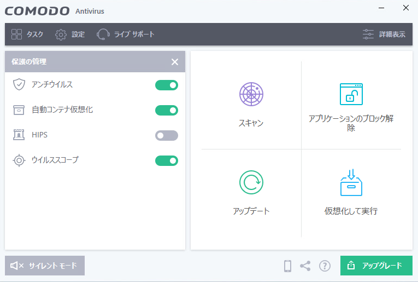Screen dimensions: 418x282
Task: Enable the HIPS toggle switch
Action: tap(167, 135)
